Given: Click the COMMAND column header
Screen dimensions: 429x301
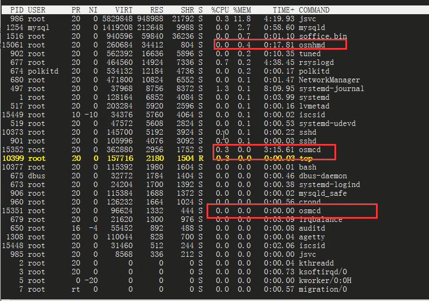Looking at the screenshot, I should coord(314,10).
